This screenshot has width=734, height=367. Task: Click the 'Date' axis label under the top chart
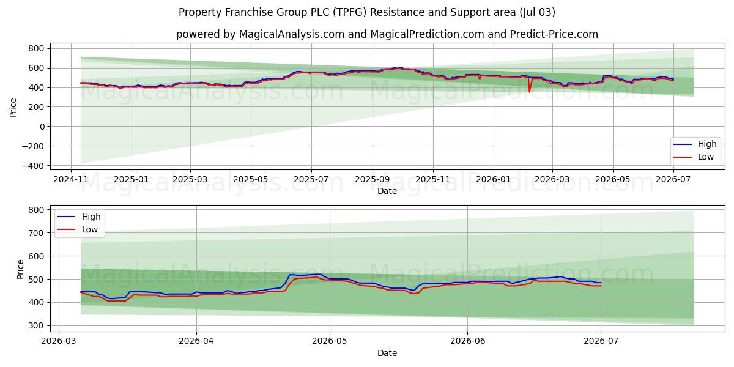point(387,191)
